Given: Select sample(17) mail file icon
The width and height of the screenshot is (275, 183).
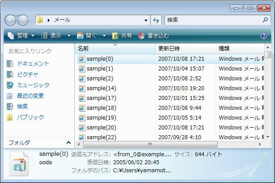Looking at the screenshot, I should pos(82,98).
